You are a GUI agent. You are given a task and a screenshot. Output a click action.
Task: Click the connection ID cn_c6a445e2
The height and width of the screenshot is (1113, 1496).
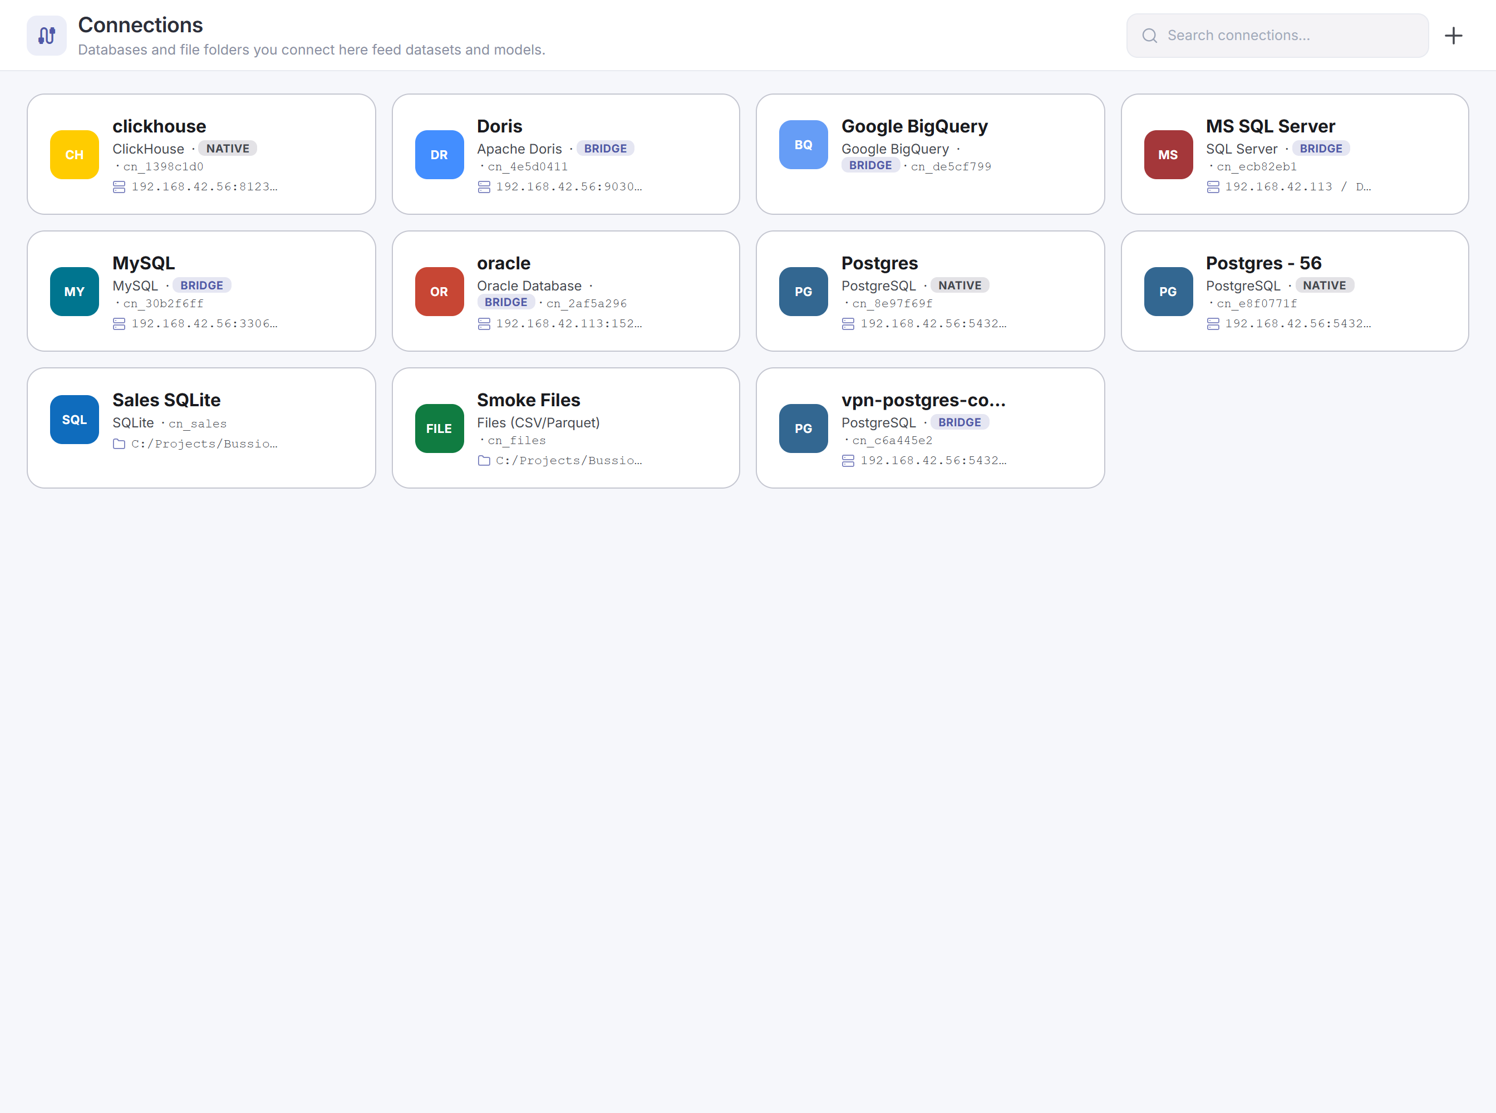pos(892,440)
